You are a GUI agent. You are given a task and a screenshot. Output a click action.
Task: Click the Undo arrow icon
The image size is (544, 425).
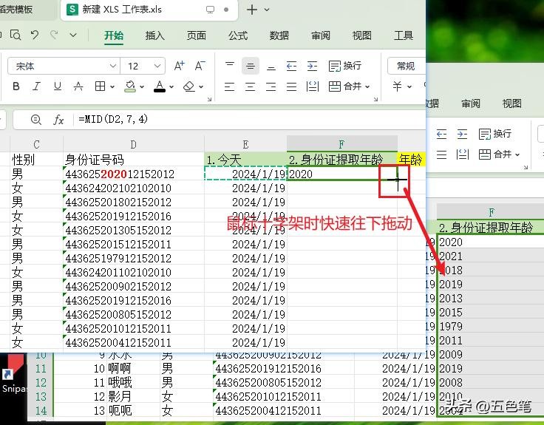point(35,35)
